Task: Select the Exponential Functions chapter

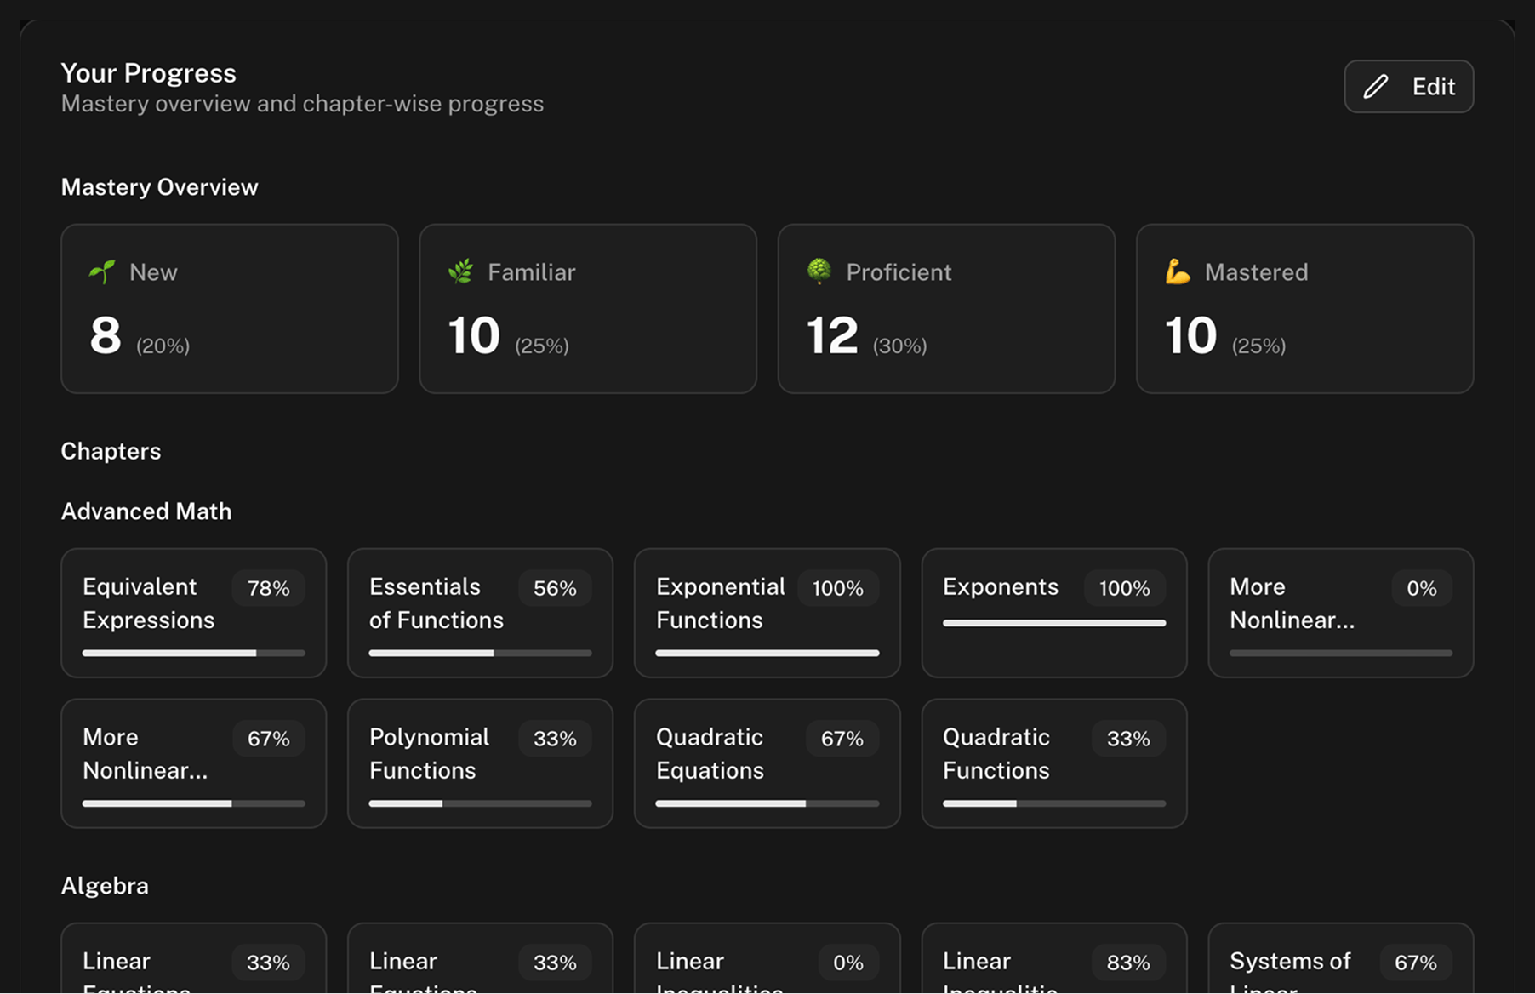Action: pyautogui.click(x=767, y=613)
